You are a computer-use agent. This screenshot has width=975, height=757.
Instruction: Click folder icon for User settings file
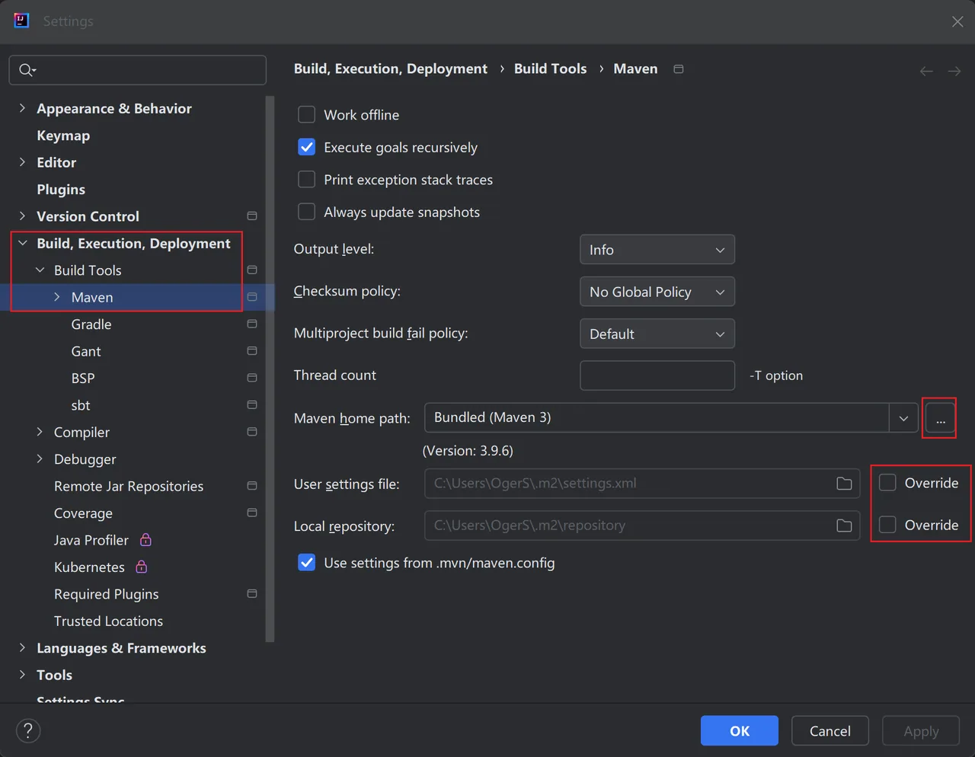tap(844, 484)
